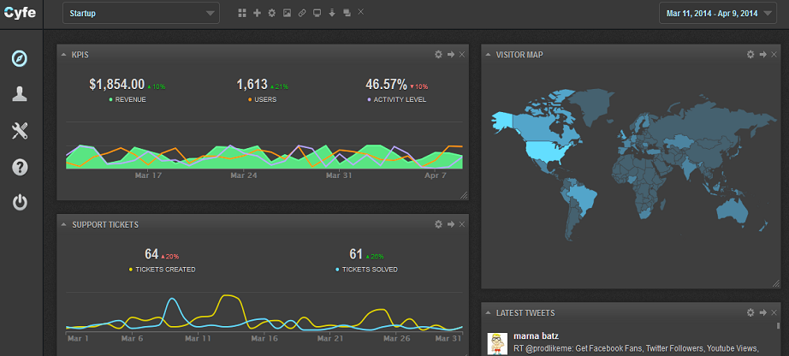Image resolution: width=789 pixels, height=356 pixels.
Task: Click the Mar 16 label on tickets chart
Action: (264, 339)
